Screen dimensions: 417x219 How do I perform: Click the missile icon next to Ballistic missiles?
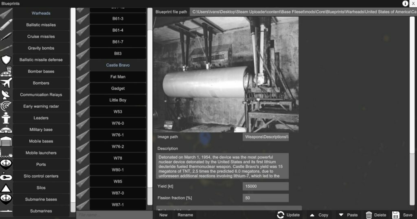click(x=6, y=25)
